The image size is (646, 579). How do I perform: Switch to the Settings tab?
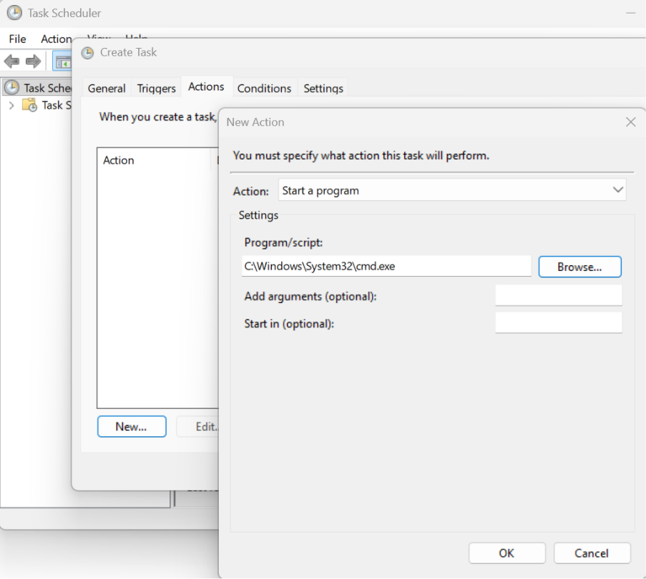click(323, 88)
